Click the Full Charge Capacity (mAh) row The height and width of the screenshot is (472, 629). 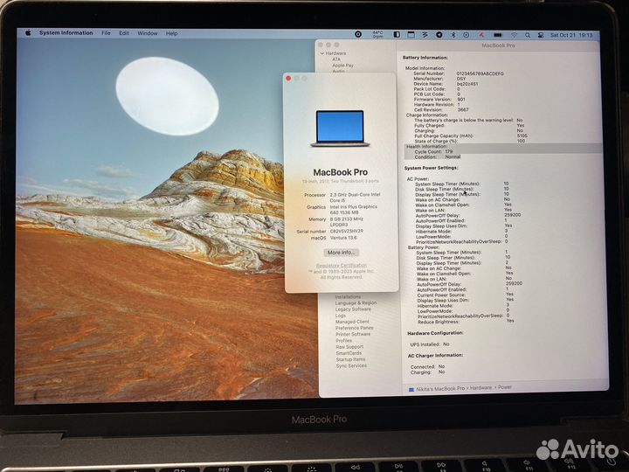[x=471, y=135]
